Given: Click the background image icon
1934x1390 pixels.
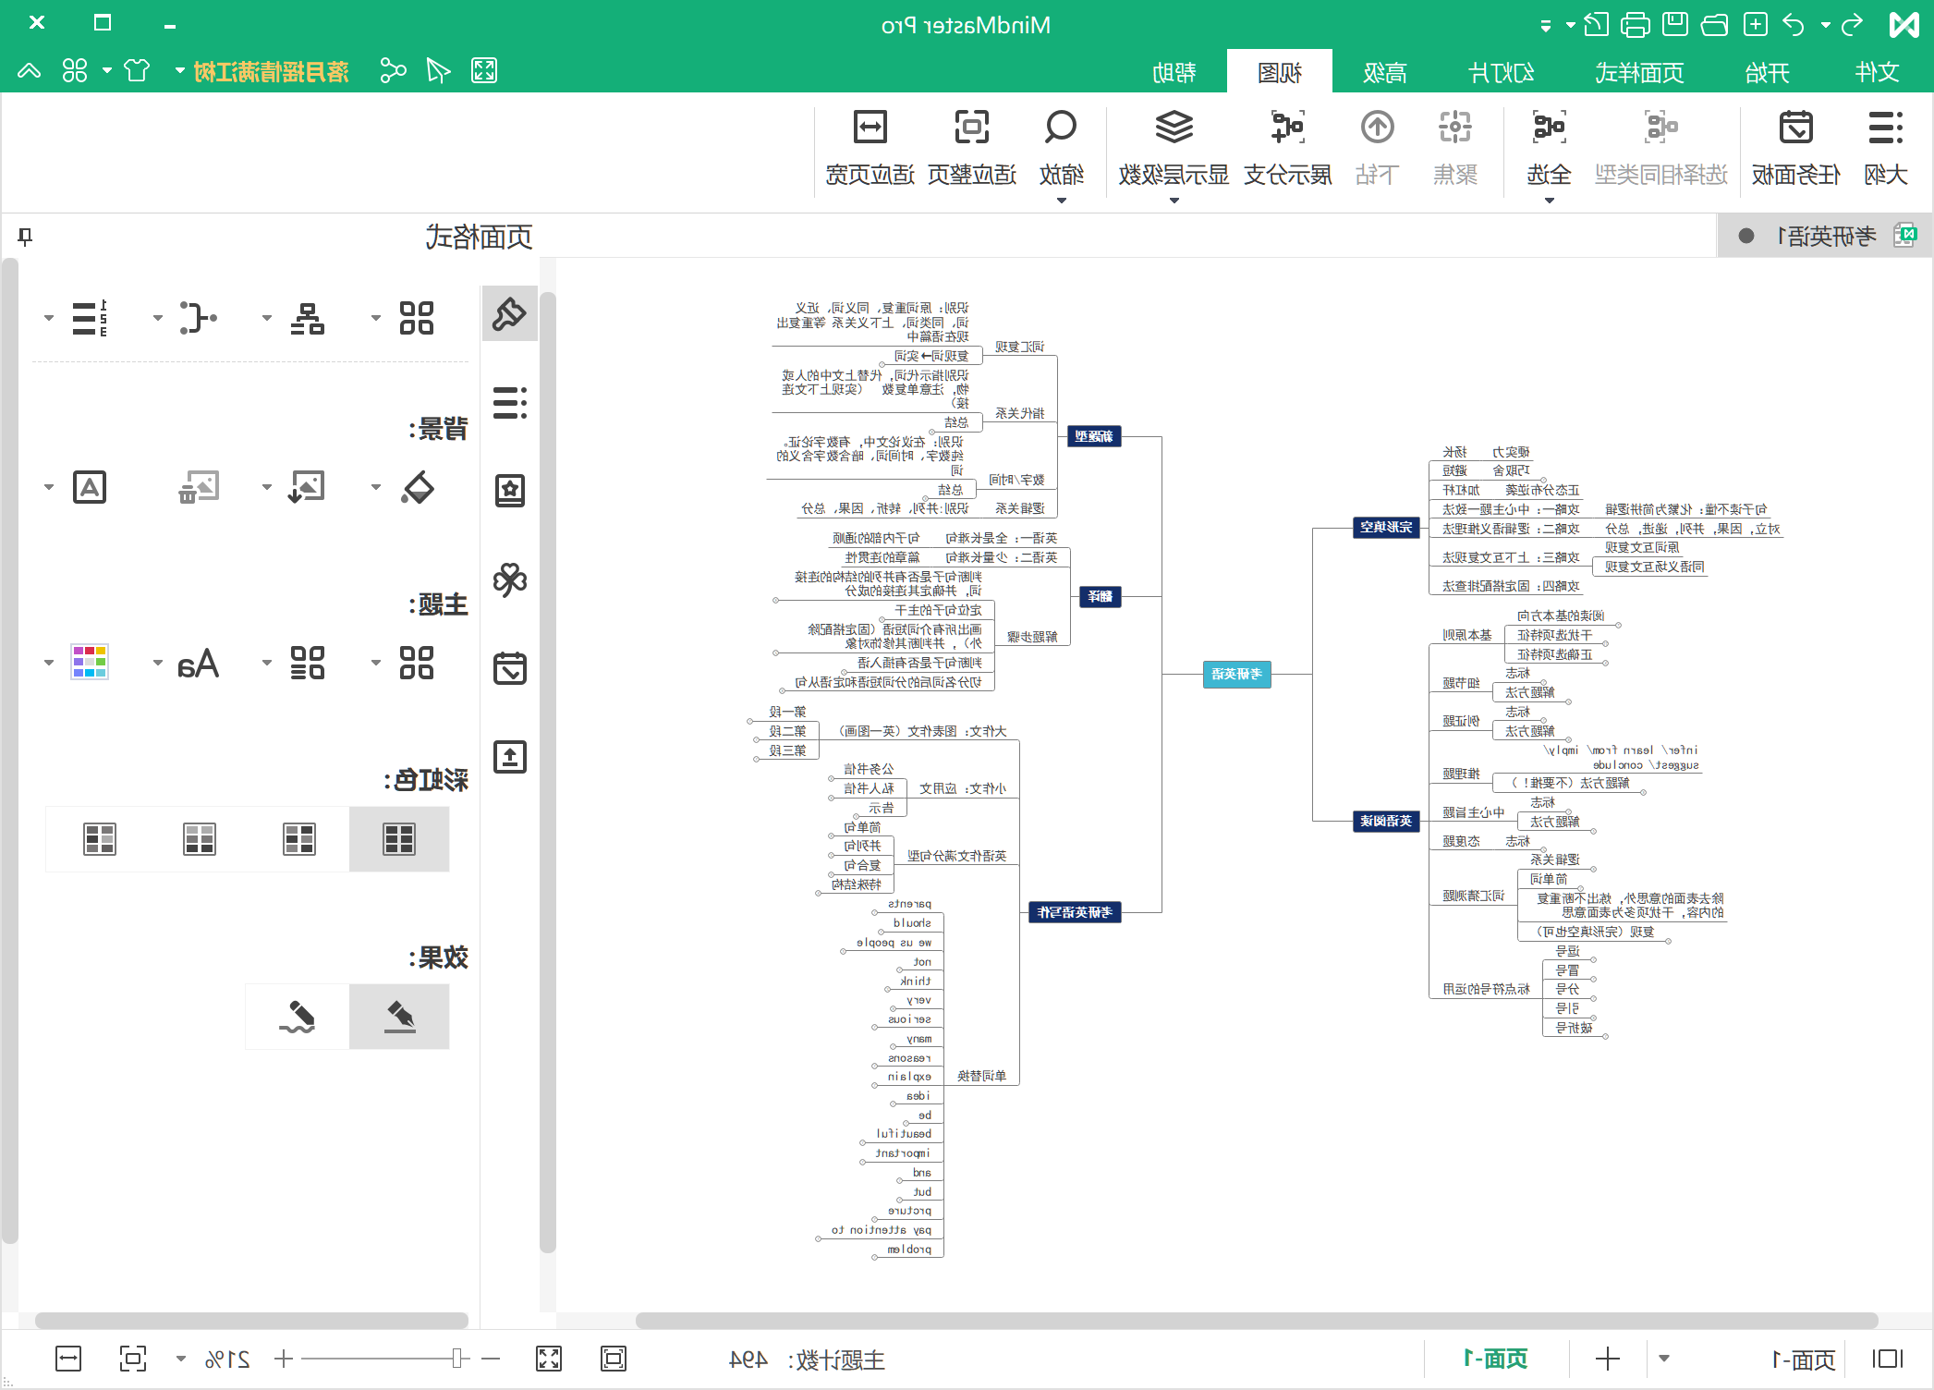Looking at the screenshot, I should (306, 487).
